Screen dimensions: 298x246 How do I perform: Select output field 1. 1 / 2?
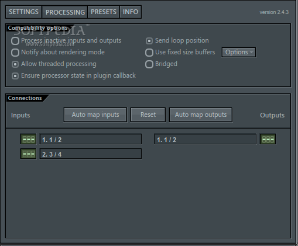(205, 139)
